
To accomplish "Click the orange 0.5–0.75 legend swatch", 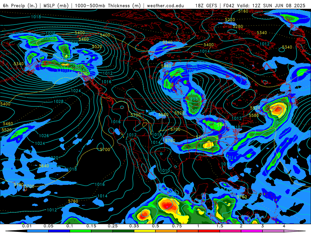I will 166,231.
